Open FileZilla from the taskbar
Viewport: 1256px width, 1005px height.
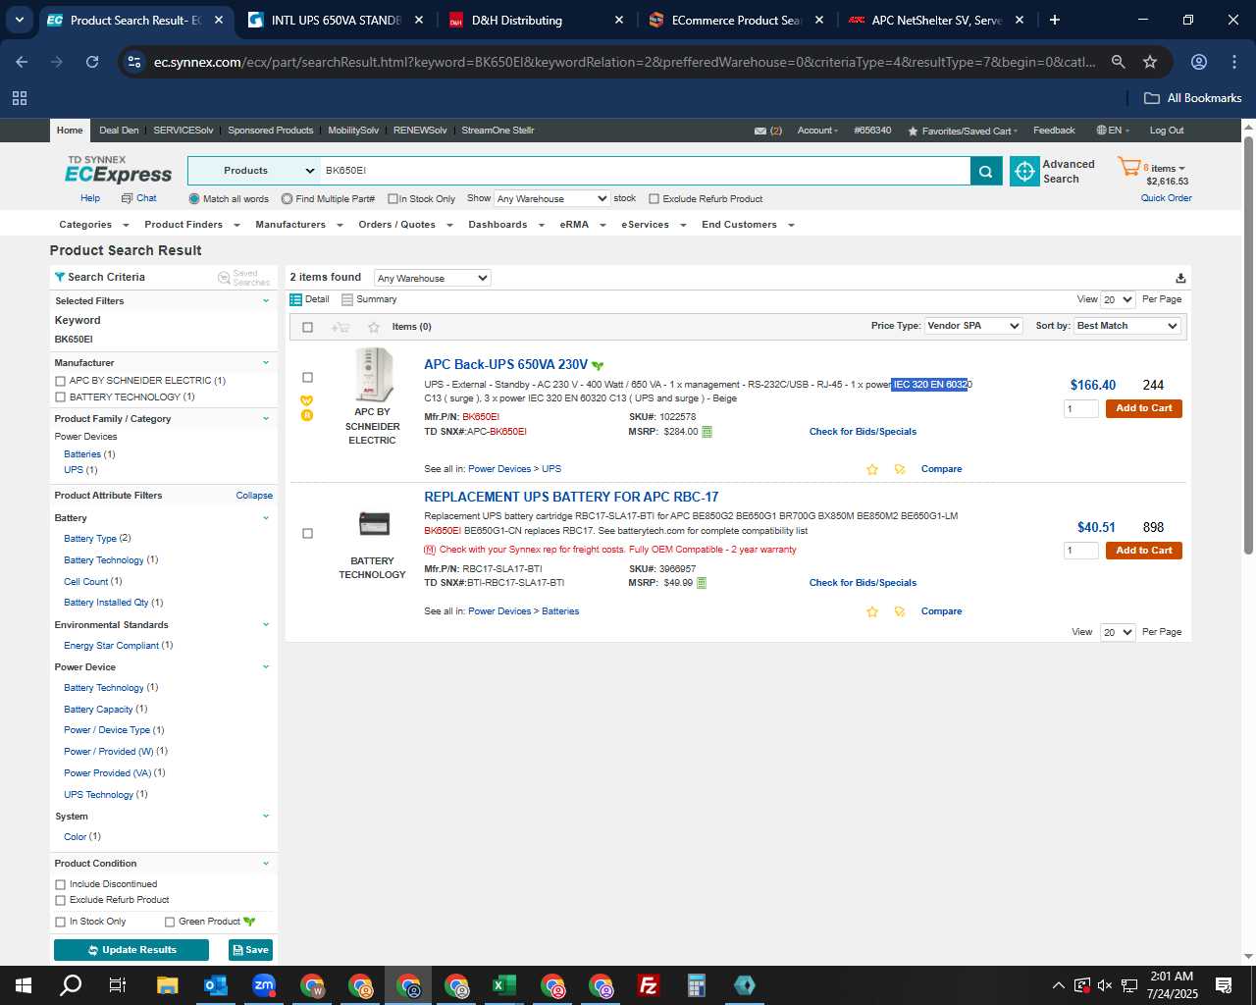click(649, 985)
